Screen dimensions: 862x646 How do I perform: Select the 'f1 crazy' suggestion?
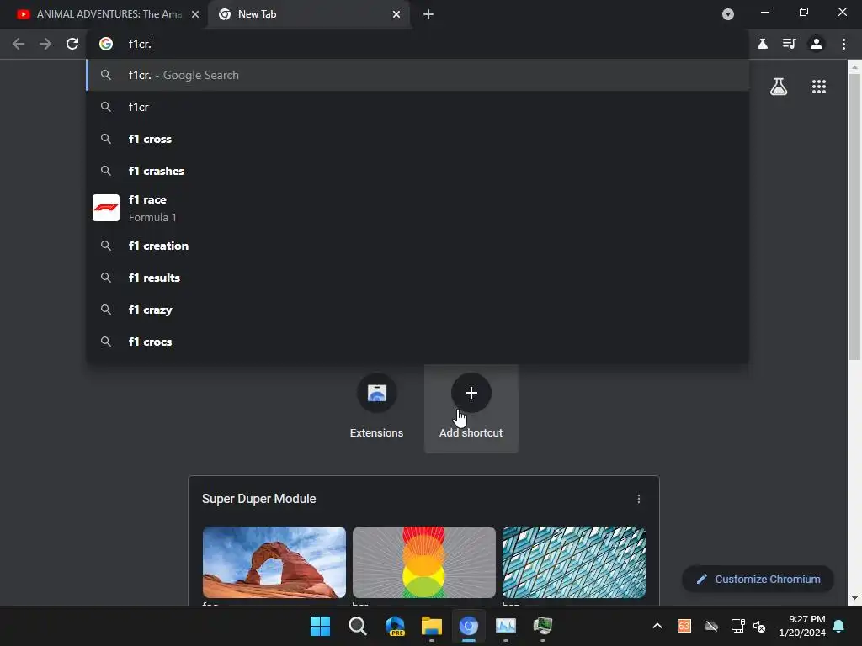(418, 310)
